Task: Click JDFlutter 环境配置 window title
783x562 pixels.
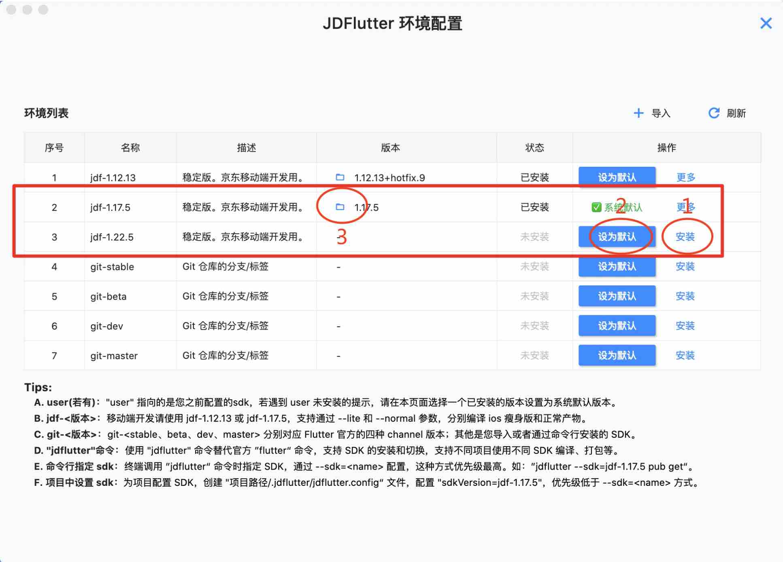Action: point(392,23)
